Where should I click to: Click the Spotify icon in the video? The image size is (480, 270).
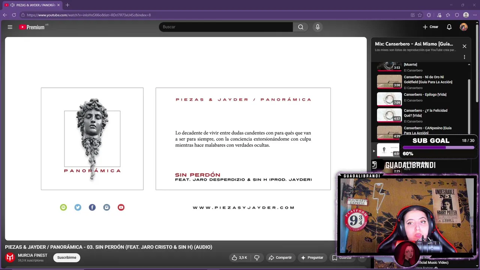pyautogui.click(x=63, y=207)
